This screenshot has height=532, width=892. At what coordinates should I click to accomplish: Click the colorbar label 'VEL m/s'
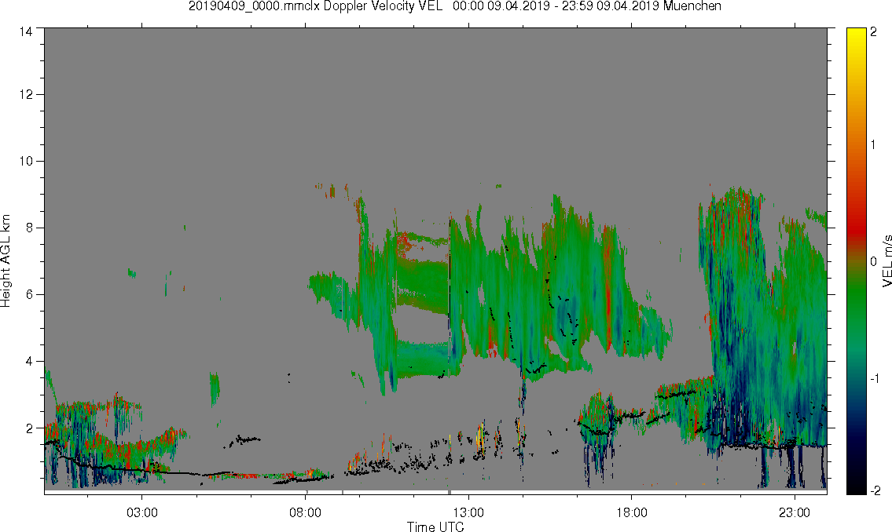886,261
